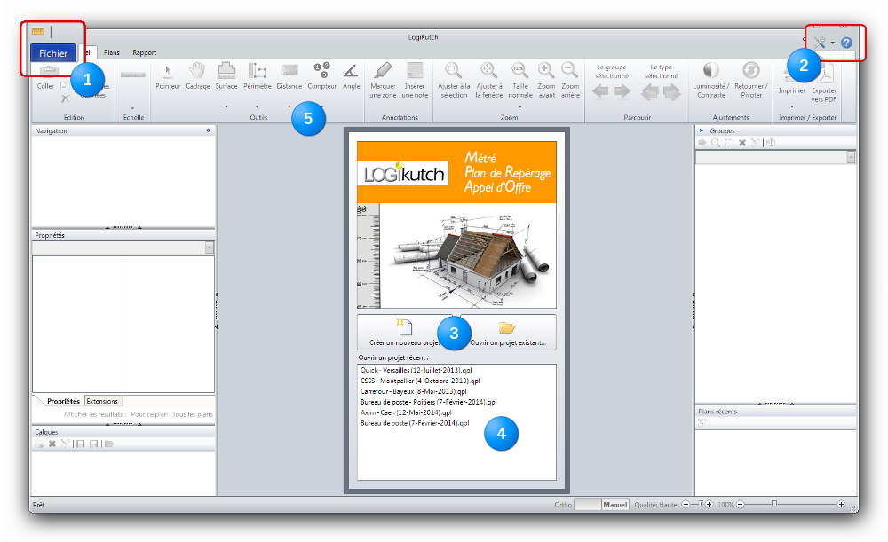
Task: Open the Groupes panel combo box
Action: [775, 157]
